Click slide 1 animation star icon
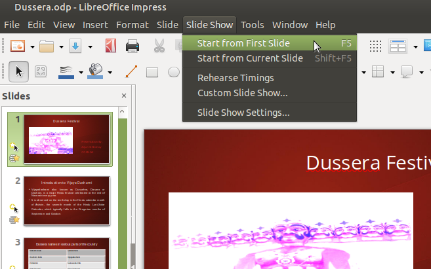The image size is (431, 269). tap(14, 158)
